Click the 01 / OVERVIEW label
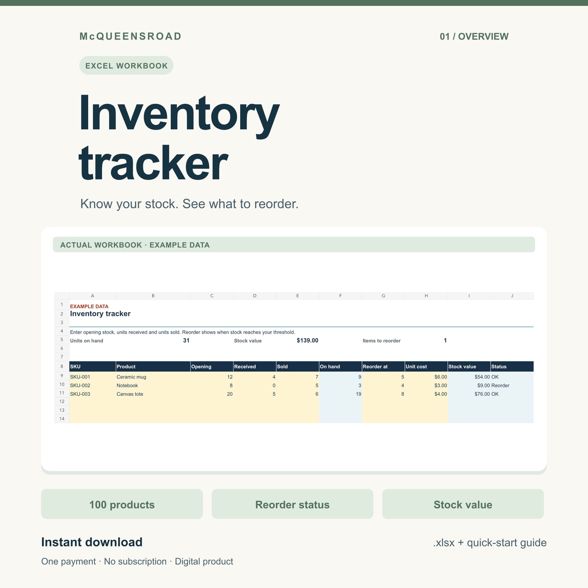 (474, 37)
